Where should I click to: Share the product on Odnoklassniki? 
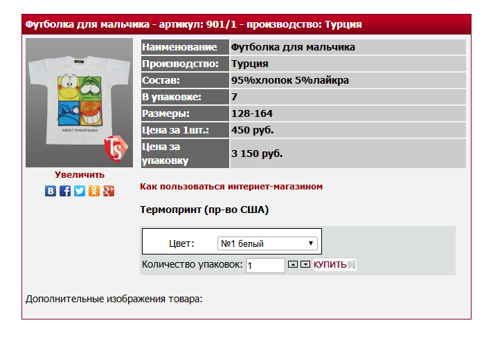(x=94, y=191)
